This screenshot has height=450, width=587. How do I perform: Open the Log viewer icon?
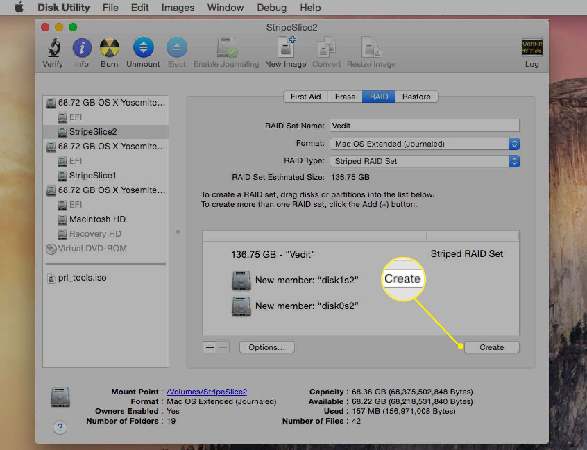tap(531, 47)
